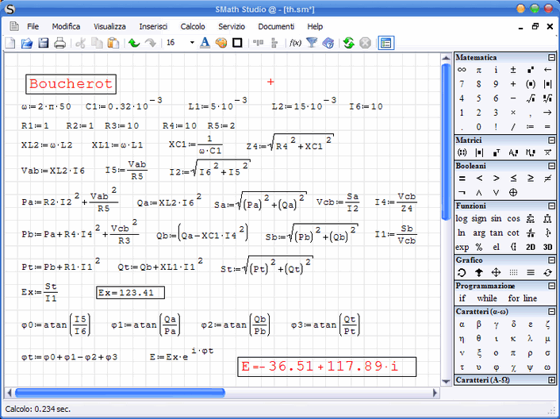Click the Paste clipboard icon
Screen dimensions: 560x419
(113, 43)
